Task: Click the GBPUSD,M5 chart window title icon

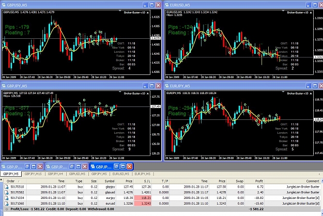Action: coord(4,5)
